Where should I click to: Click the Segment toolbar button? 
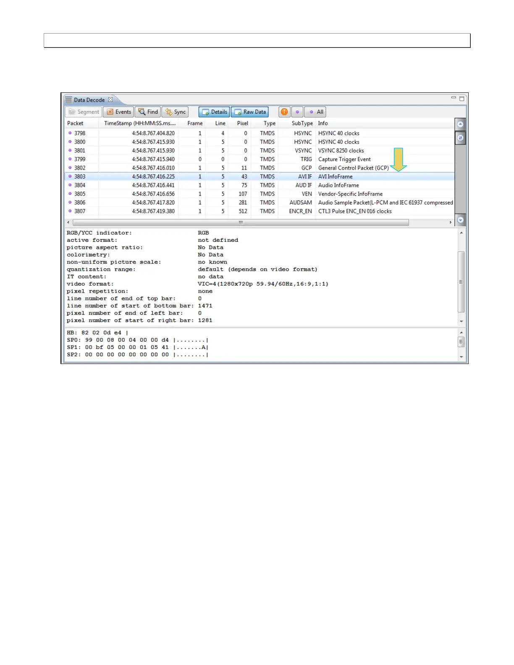(x=84, y=112)
